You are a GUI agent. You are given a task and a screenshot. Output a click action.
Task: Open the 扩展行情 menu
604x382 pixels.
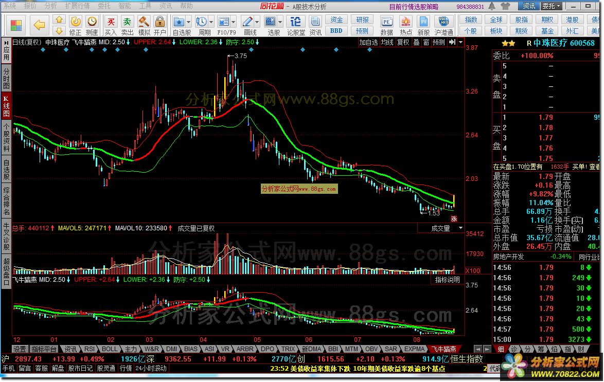point(77,6)
